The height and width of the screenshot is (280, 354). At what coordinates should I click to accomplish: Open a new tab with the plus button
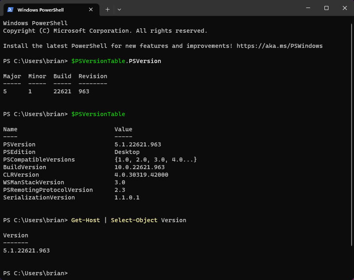pos(108,9)
